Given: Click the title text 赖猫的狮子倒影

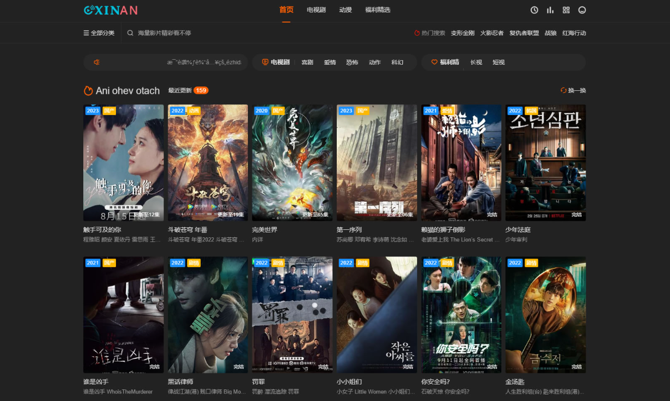Looking at the screenshot, I should (x=443, y=230).
